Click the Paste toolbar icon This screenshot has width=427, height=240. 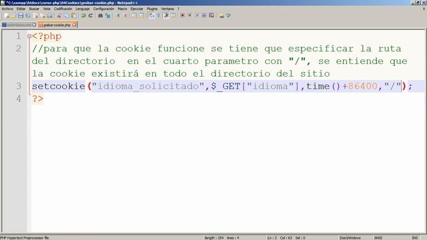(x=73, y=16)
